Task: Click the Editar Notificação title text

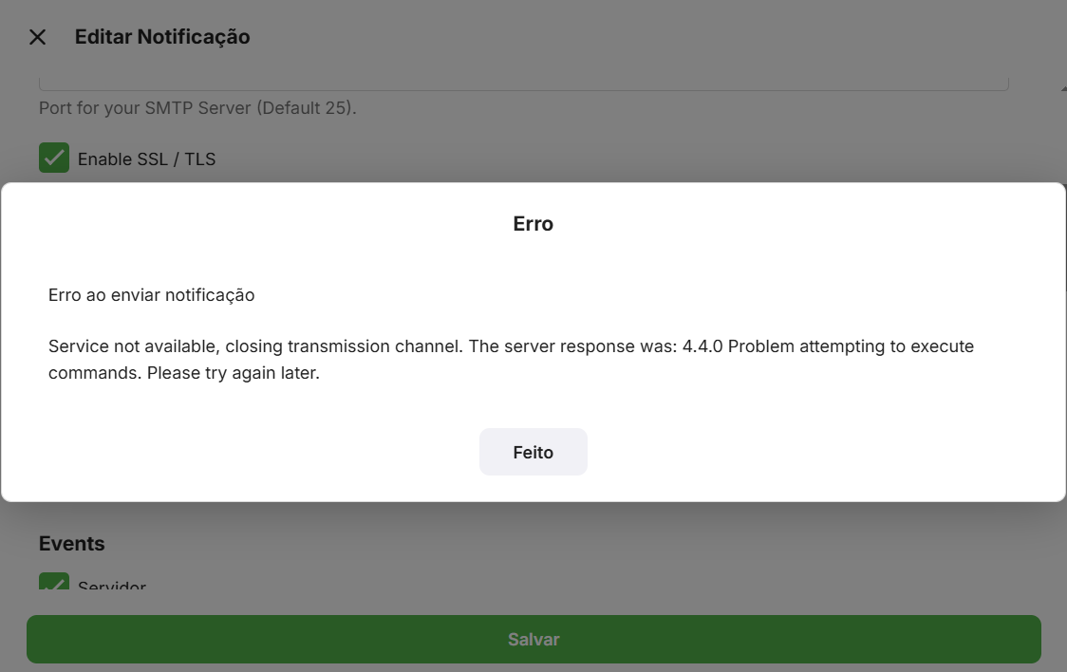Action: [x=161, y=36]
